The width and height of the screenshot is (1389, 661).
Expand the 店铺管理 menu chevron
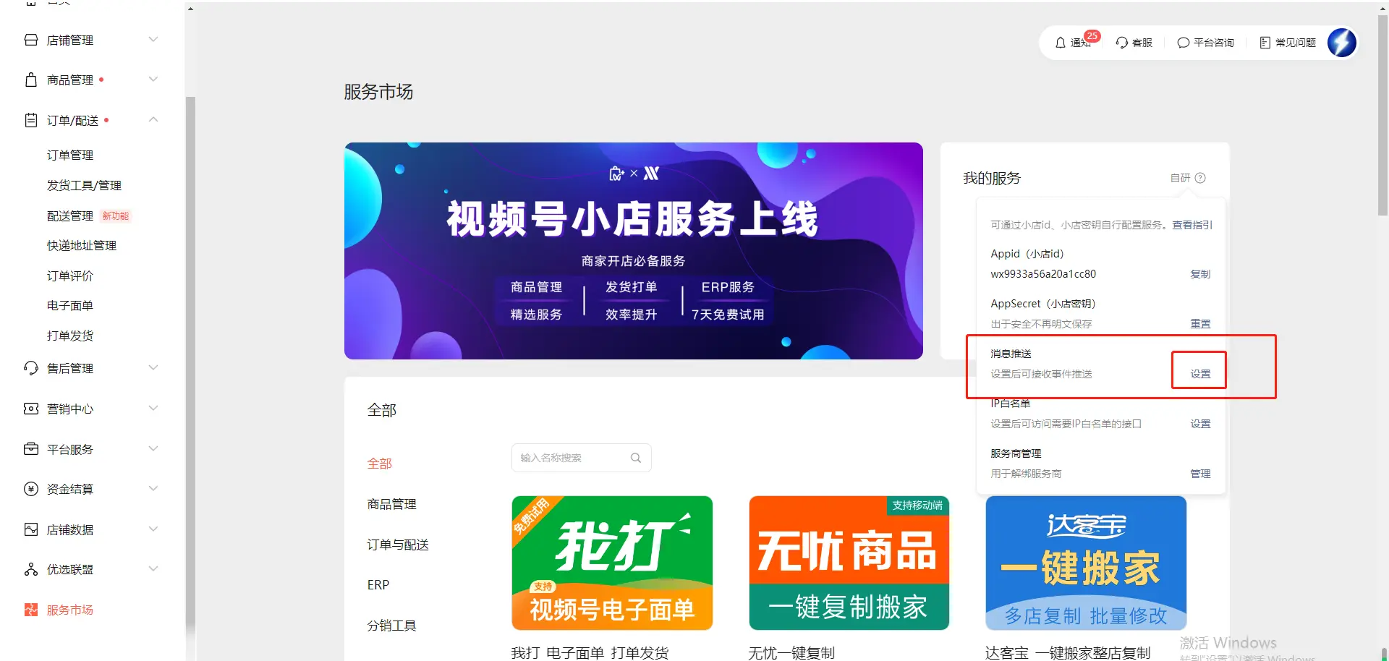[153, 40]
